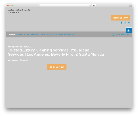Open the Contact Us menu item
This screenshot has width=138, height=116.
[x=52, y=34]
